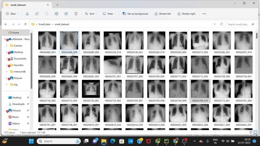Screen dimensions: 260x146
Task: Click the Delete trash icon
Action: point(76,14)
